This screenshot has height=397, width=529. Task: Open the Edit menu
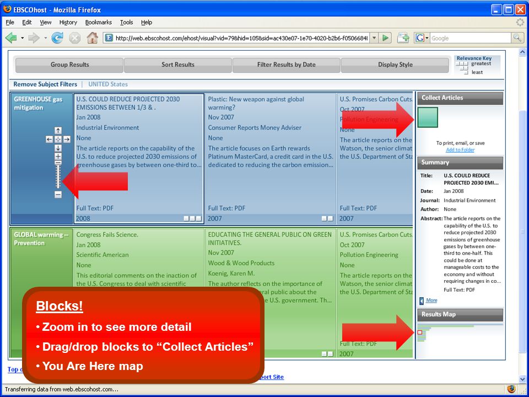[26, 22]
